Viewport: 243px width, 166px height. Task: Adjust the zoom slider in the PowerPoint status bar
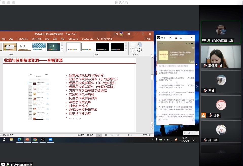(x=129, y=135)
